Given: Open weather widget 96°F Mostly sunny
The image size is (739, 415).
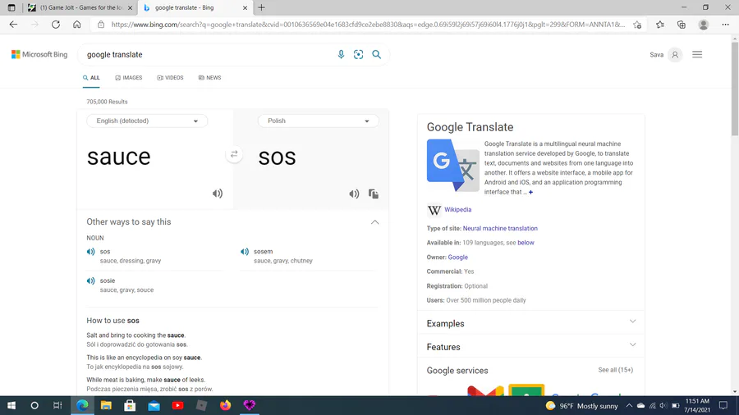Looking at the screenshot, I should pos(581,406).
